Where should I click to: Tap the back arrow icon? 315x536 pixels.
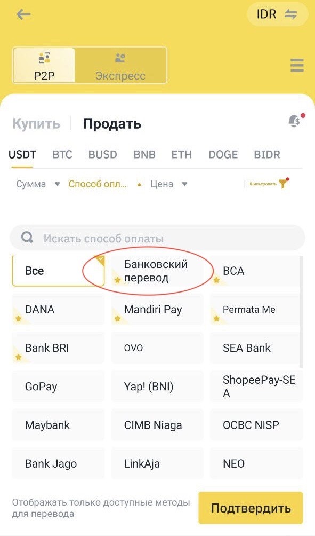(x=23, y=14)
